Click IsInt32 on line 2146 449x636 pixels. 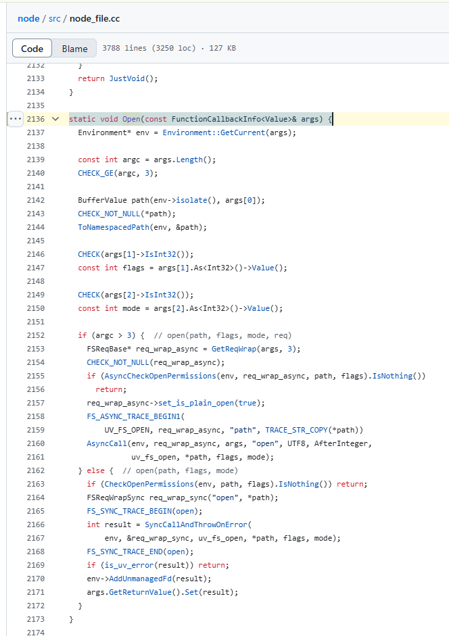coord(160,254)
